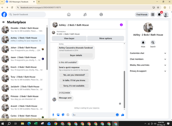Viewport: 172px width, 126px height.
Task: Send a thumbs-up like
Action: (x=123, y=115)
